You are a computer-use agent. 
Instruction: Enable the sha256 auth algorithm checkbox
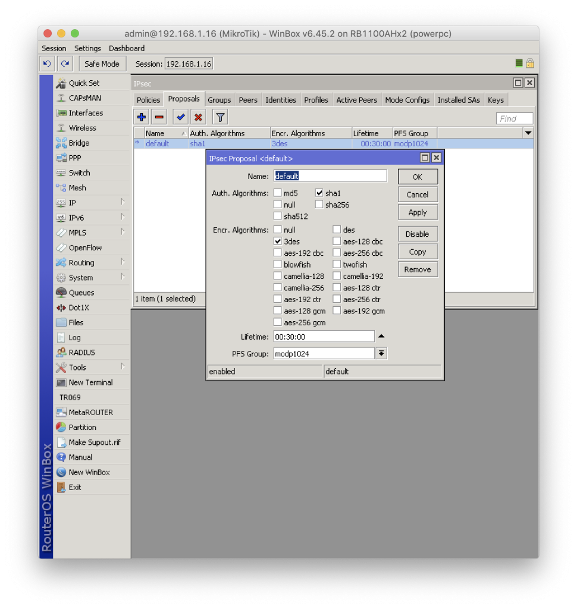tap(319, 205)
